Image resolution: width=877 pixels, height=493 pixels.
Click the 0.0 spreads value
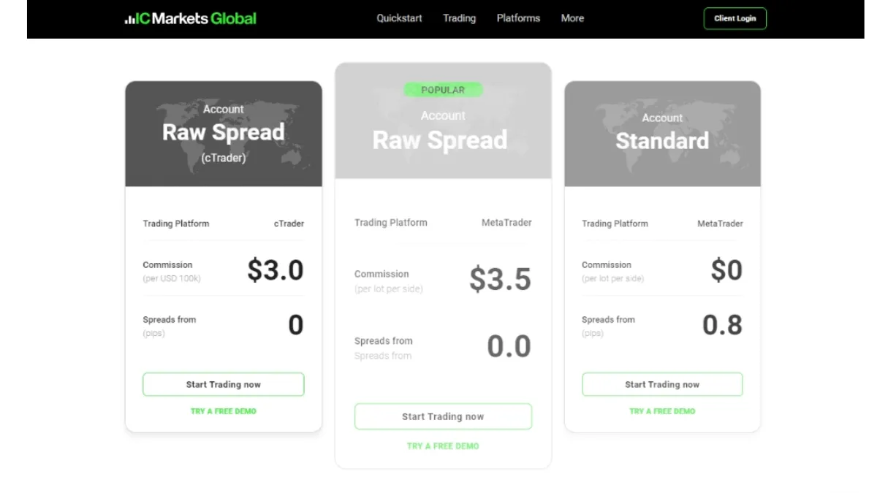tap(509, 346)
